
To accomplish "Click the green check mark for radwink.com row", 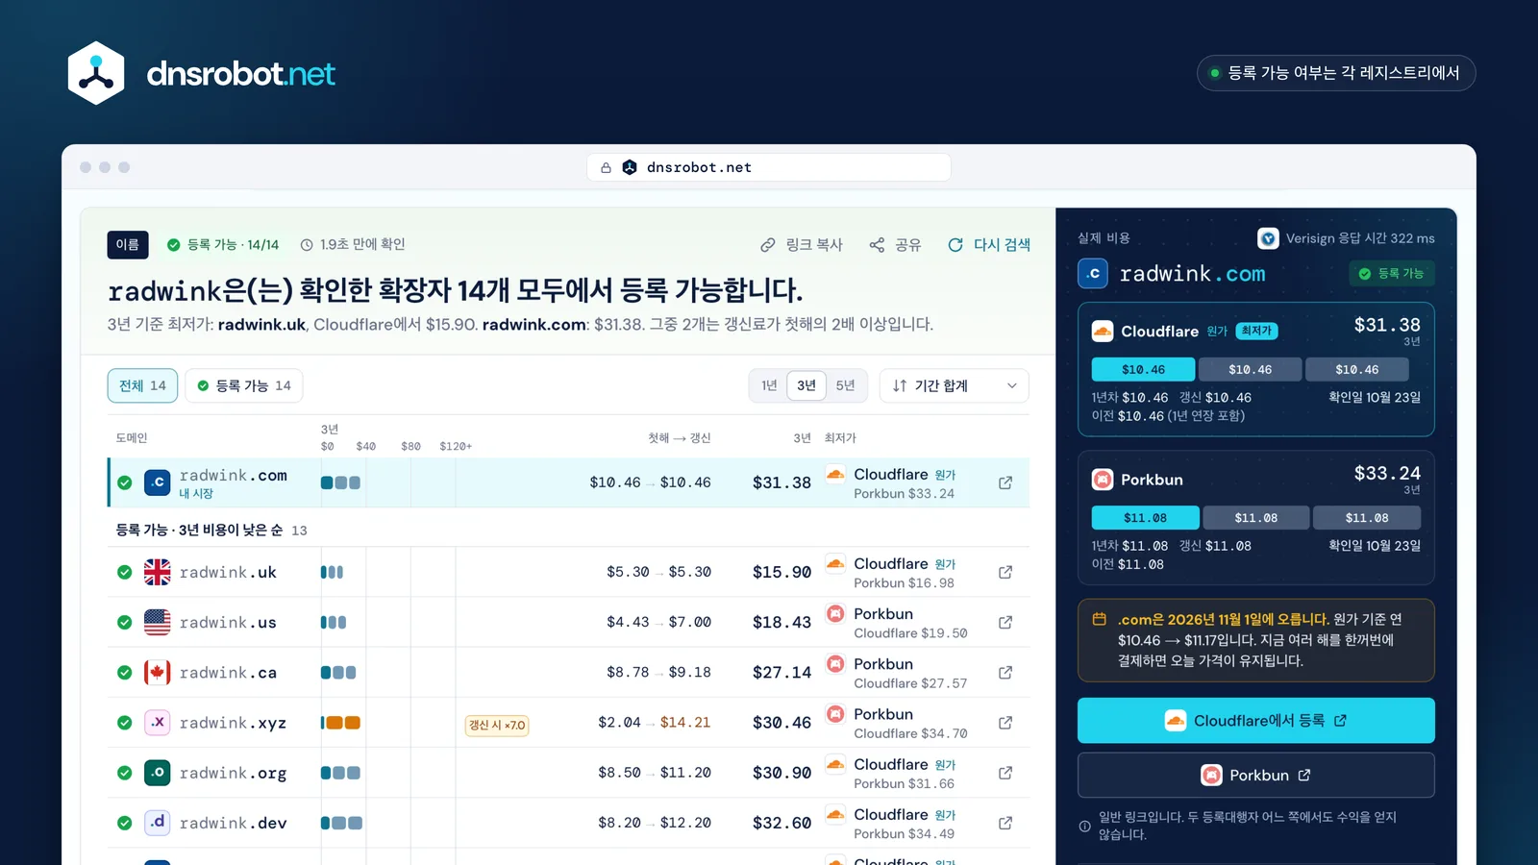I will coord(125,482).
